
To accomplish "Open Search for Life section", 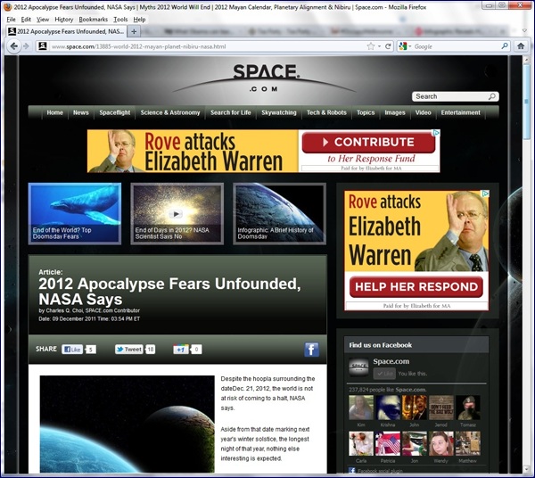I will pyautogui.click(x=230, y=112).
